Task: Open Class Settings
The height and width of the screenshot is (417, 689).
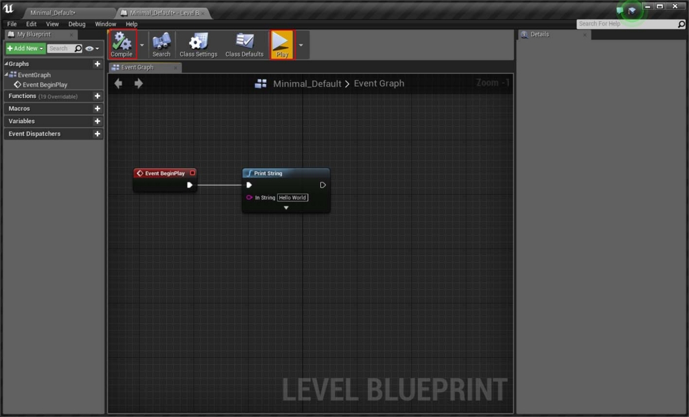Action: point(198,44)
